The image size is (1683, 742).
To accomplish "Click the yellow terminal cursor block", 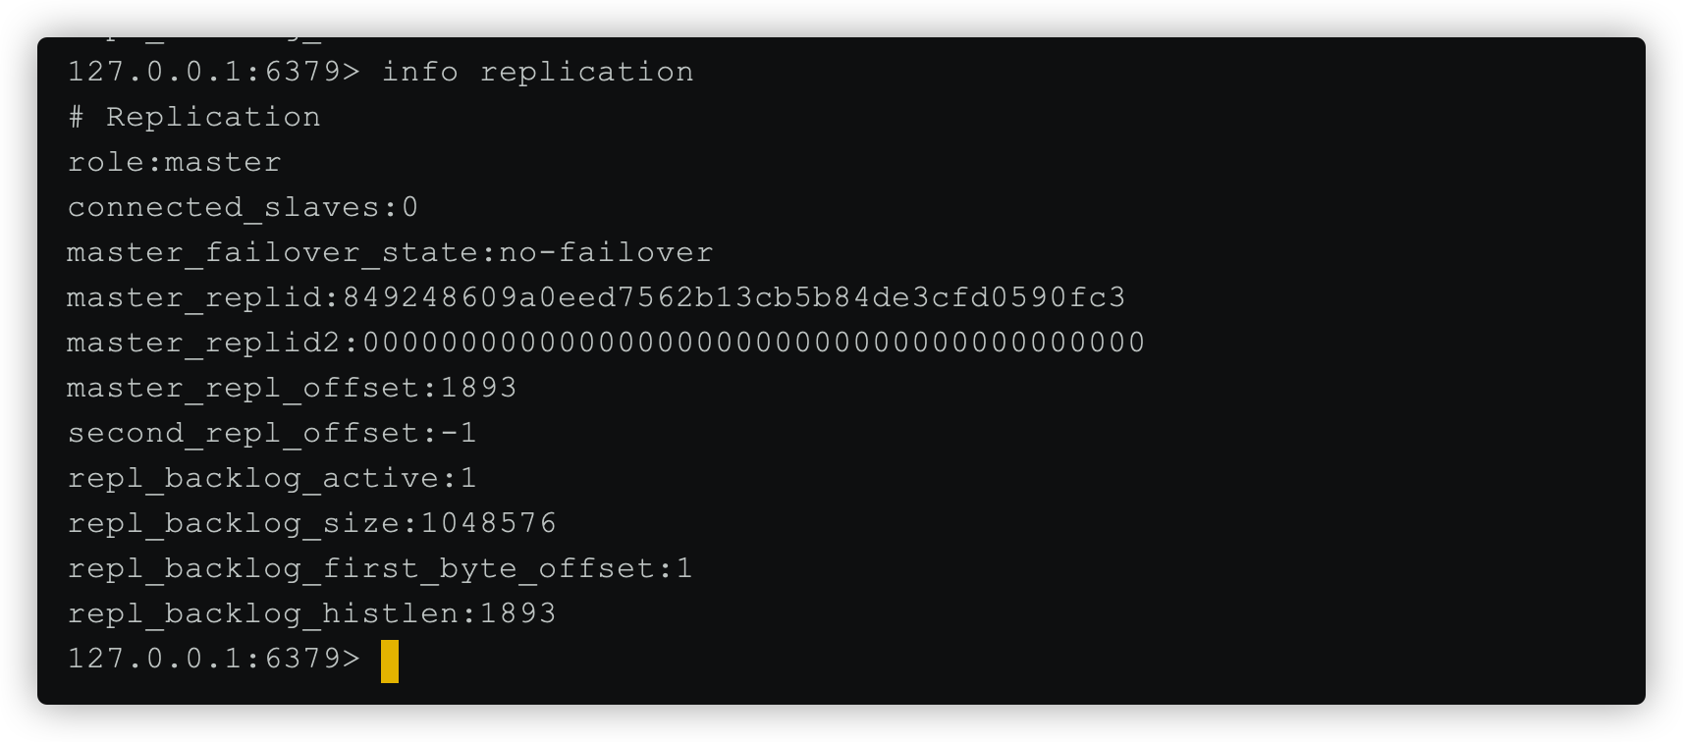I will pyautogui.click(x=390, y=661).
